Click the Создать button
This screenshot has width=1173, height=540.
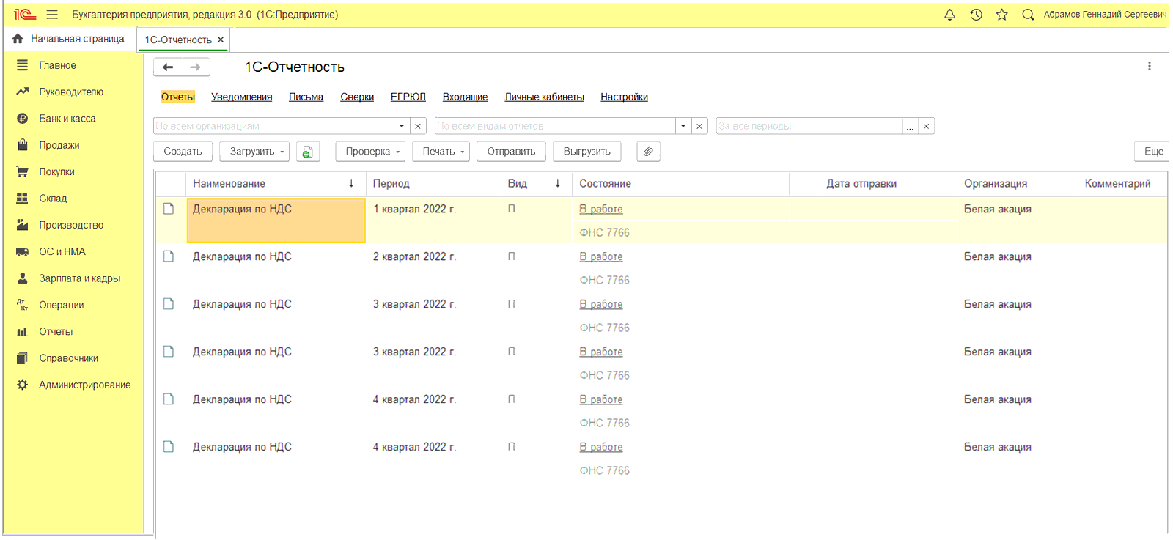coord(183,152)
